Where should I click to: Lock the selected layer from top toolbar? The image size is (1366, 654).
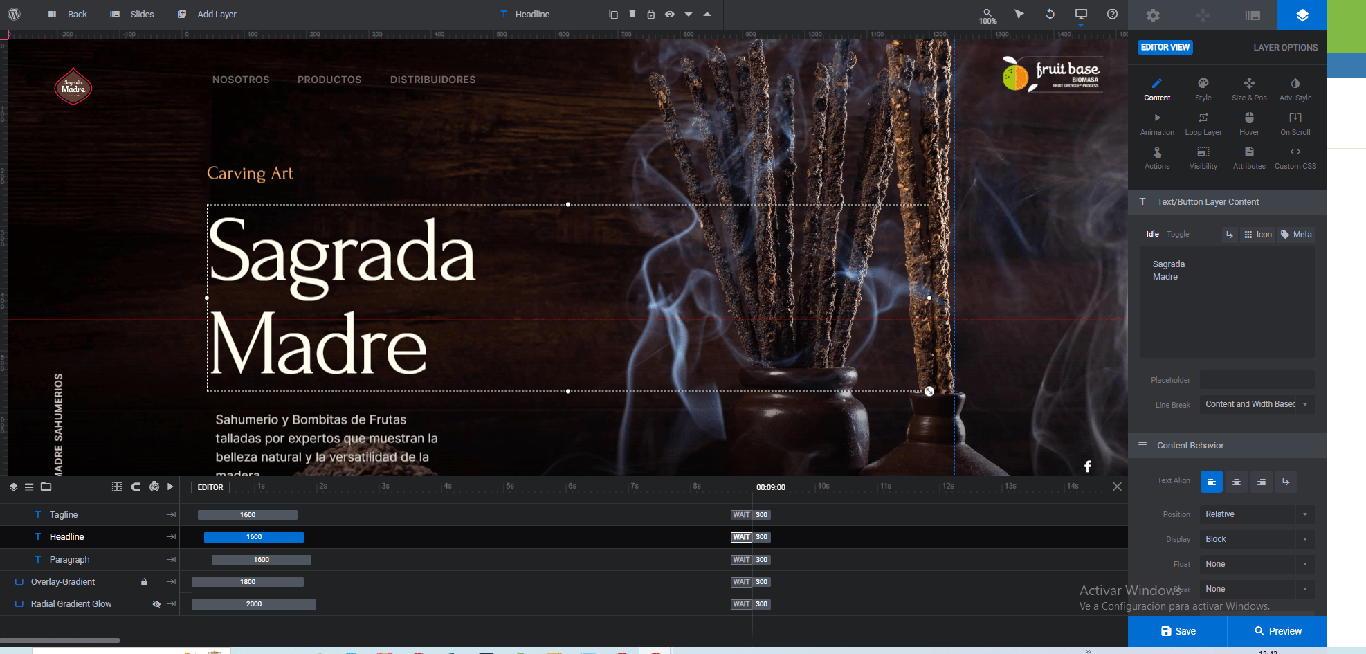pos(650,14)
